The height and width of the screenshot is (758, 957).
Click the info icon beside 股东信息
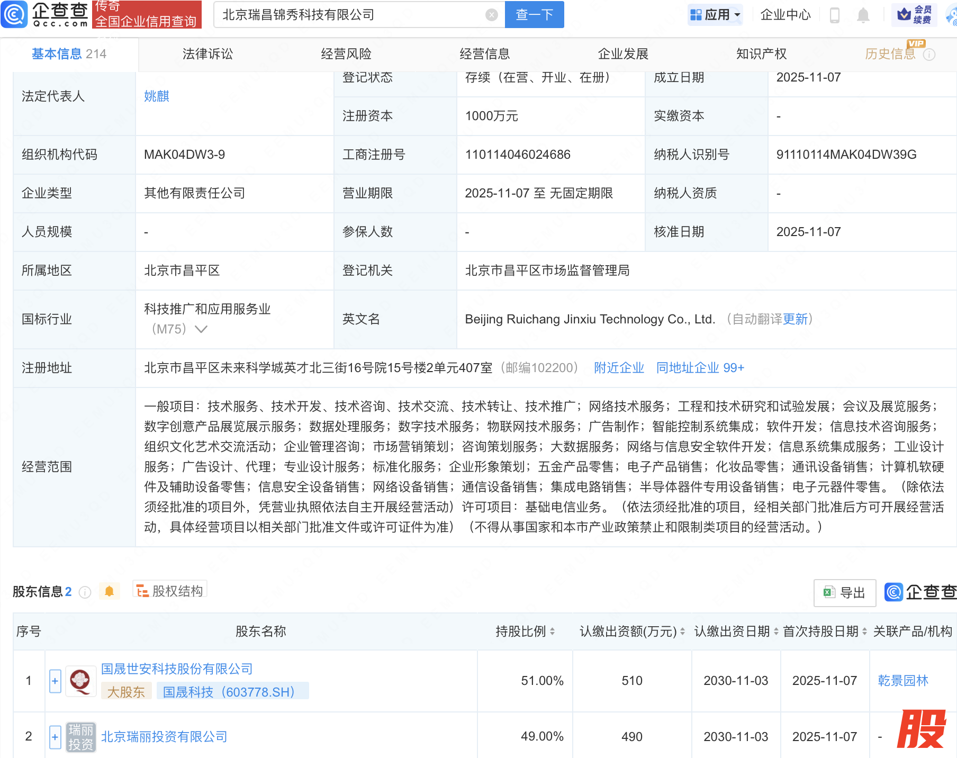[85, 592]
